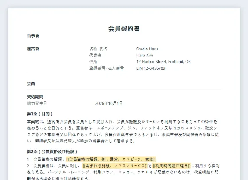Click the highlighted placeholder 利用時間及び曜日
This screenshot has height=180, width=248.
(172, 166)
